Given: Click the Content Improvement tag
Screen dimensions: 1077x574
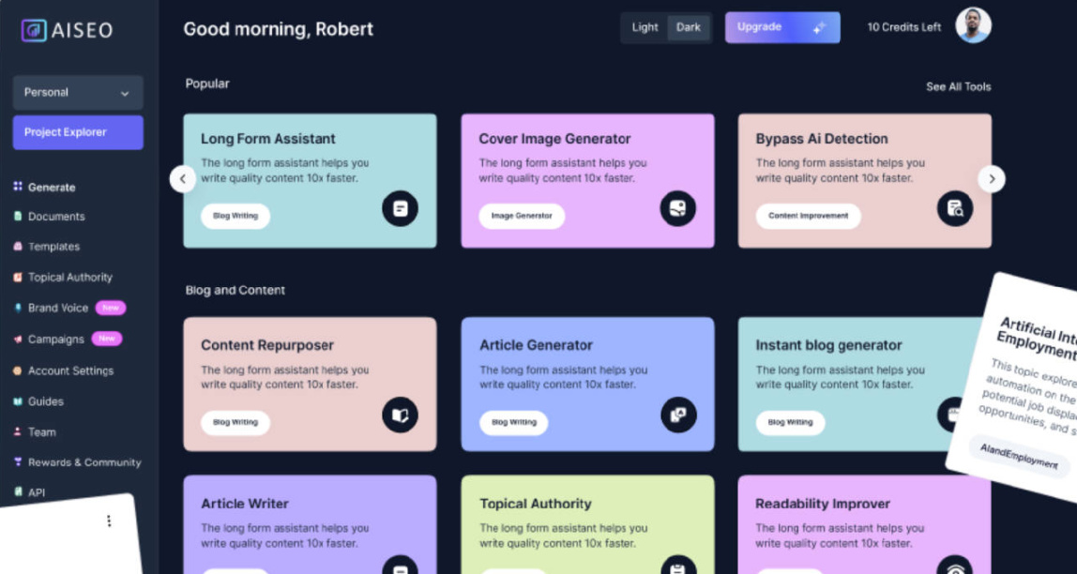Looking at the screenshot, I should point(809,216).
